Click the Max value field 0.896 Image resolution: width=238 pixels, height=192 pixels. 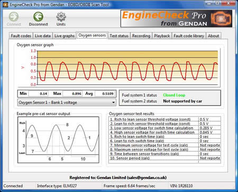[x=72, y=93]
